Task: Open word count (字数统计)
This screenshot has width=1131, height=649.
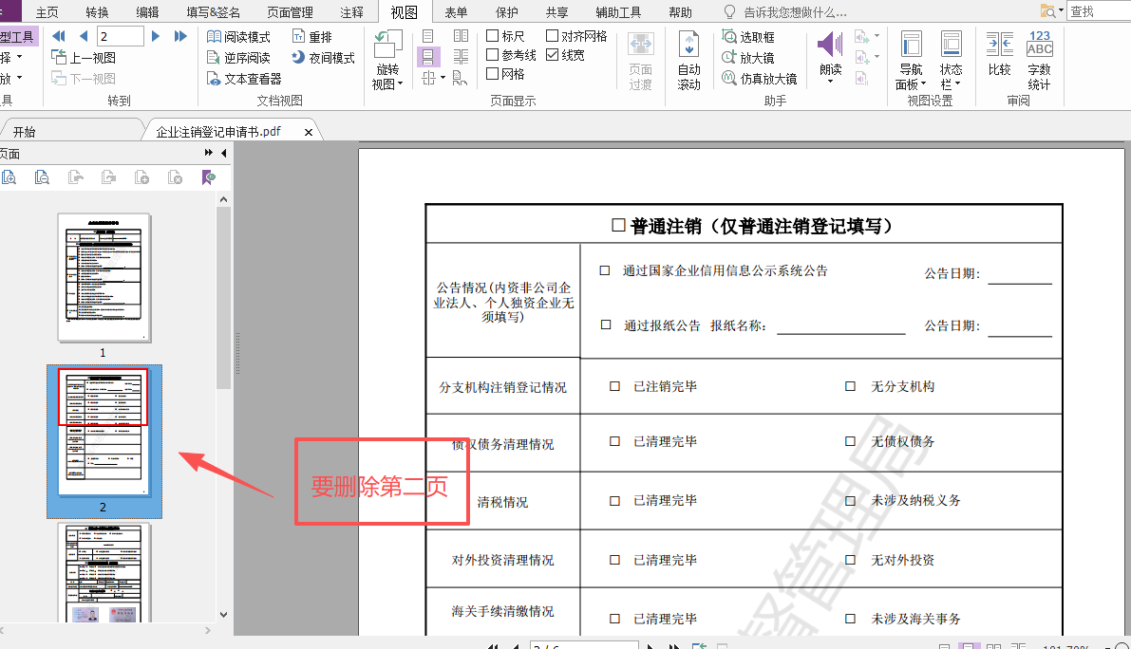Action: [x=1040, y=60]
